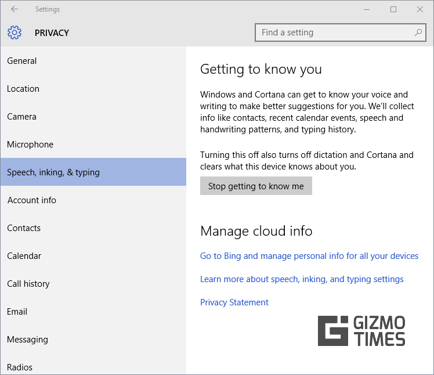Select Camera in the sidebar

[93, 116]
